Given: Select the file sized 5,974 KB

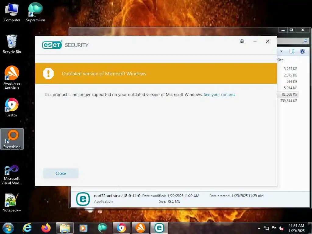Looking at the screenshot, I should pos(290,88).
